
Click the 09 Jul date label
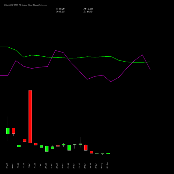coord(13,166)
